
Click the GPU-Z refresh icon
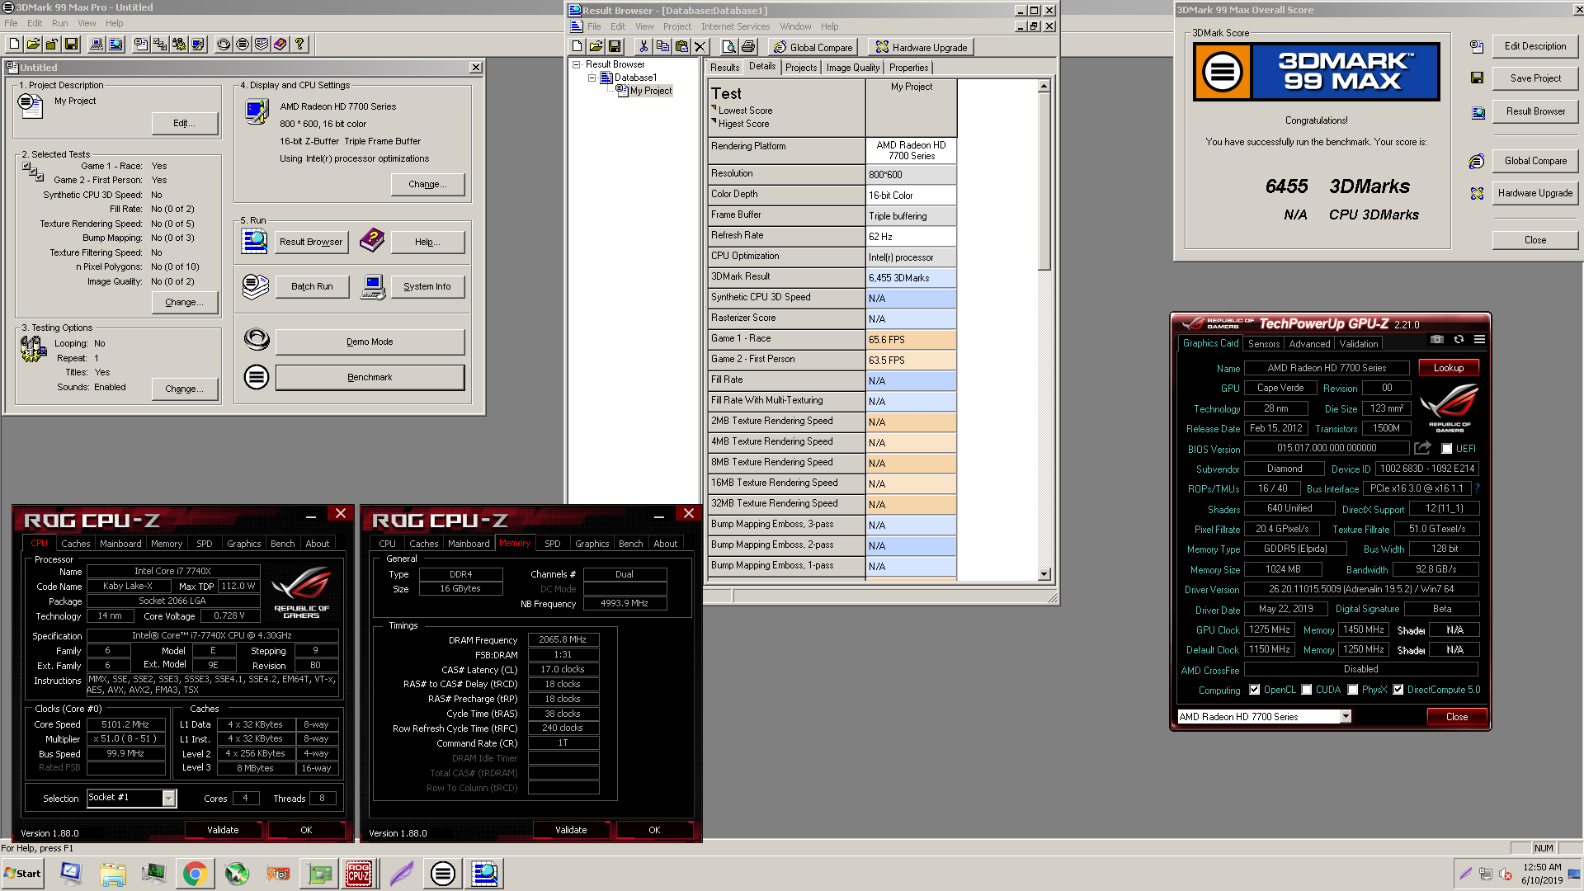click(1459, 339)
